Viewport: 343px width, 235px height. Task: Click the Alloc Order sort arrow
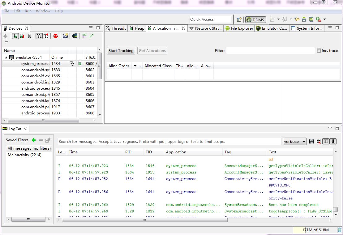(135, 66)
